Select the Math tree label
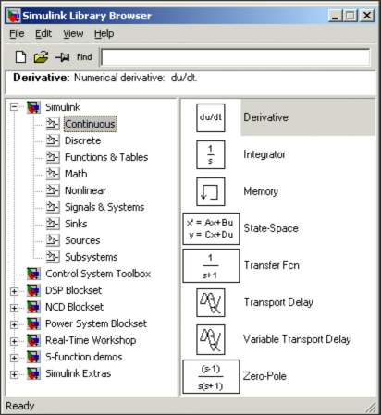The image size is (381, 415). [76, 174]
